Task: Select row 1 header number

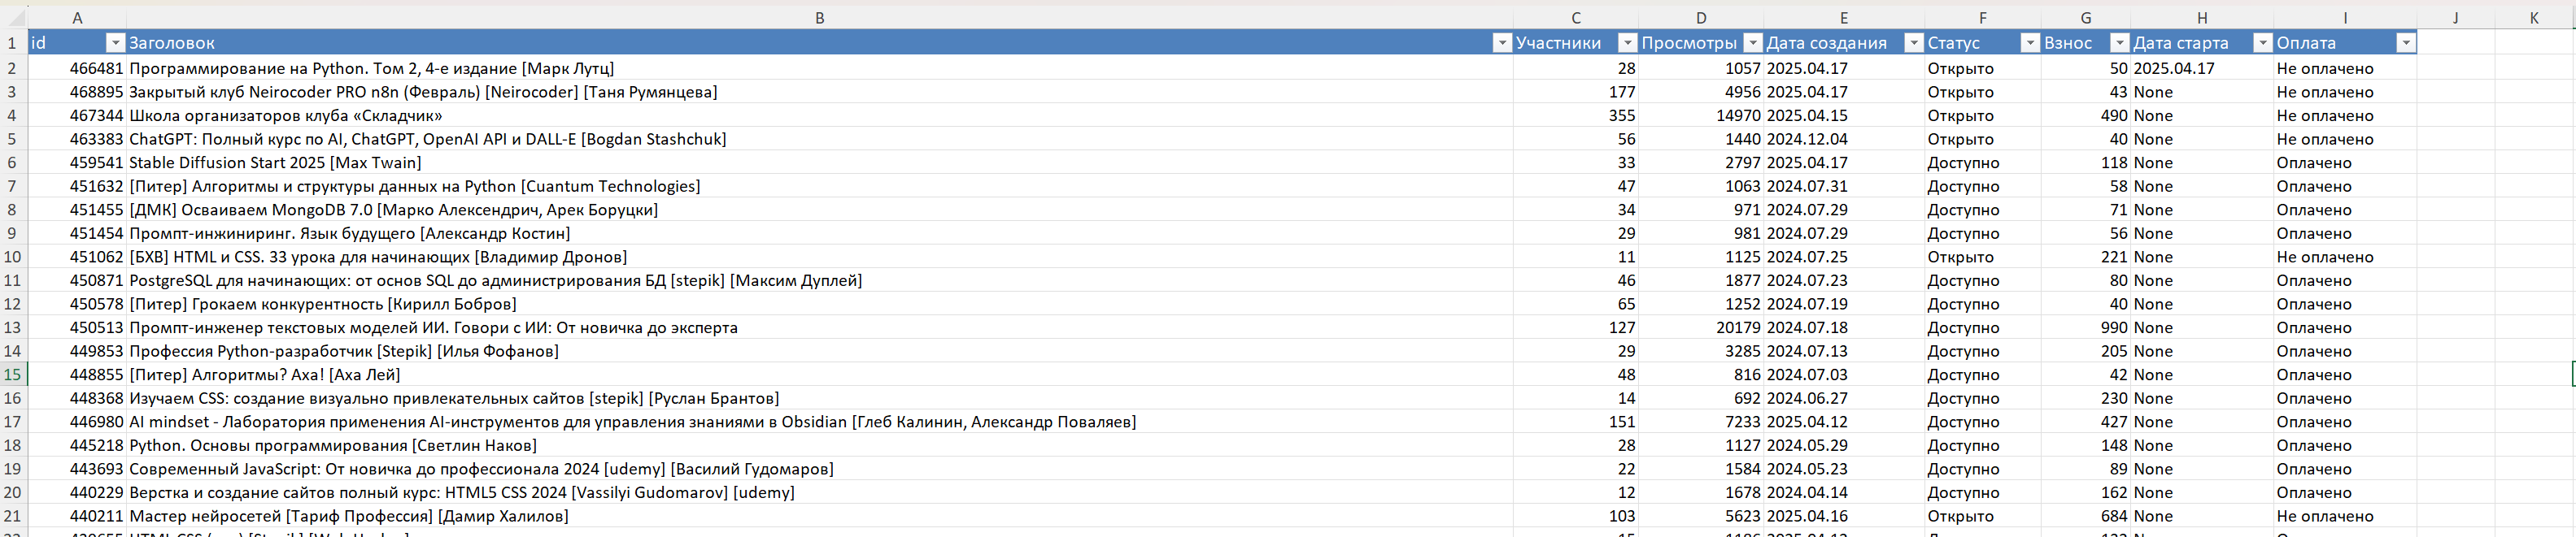Action: pyautogui.click(x=13, y=43)
